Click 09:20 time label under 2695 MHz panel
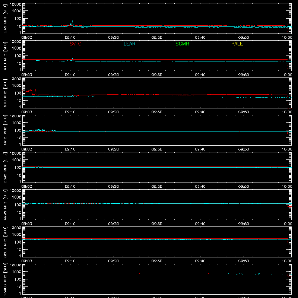The image size is (298, 298). pos(114,187)
